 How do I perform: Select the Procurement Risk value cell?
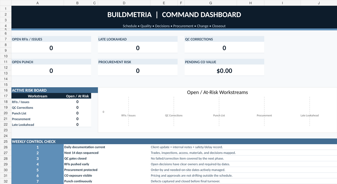(138, 70)
